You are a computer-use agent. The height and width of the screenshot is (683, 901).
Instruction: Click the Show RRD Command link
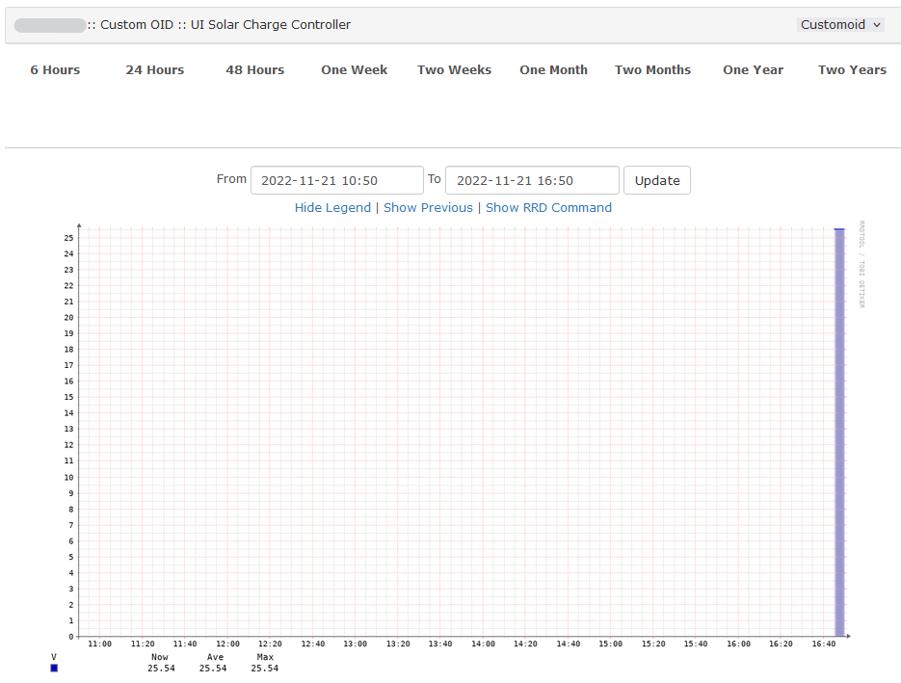[548, 207]
